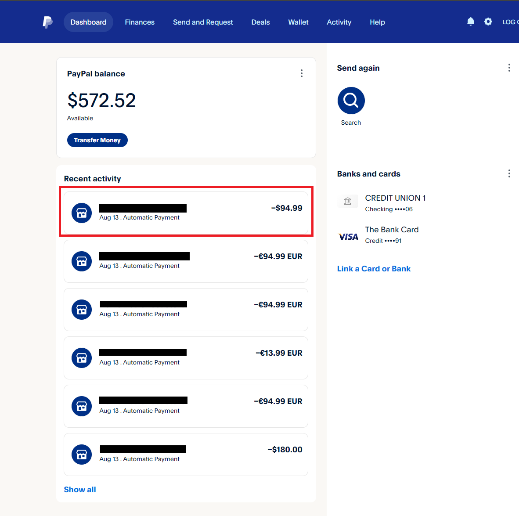519x516 pixels.
Task: Open the −$94.99 Automatic Payment transaction
Action: (x=186, y=213)
